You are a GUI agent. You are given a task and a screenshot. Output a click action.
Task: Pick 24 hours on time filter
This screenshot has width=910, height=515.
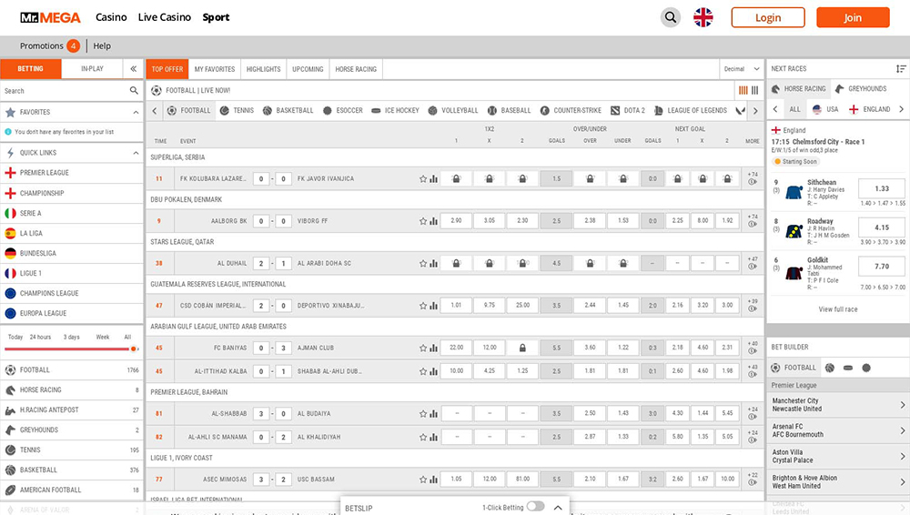(41, 338)
